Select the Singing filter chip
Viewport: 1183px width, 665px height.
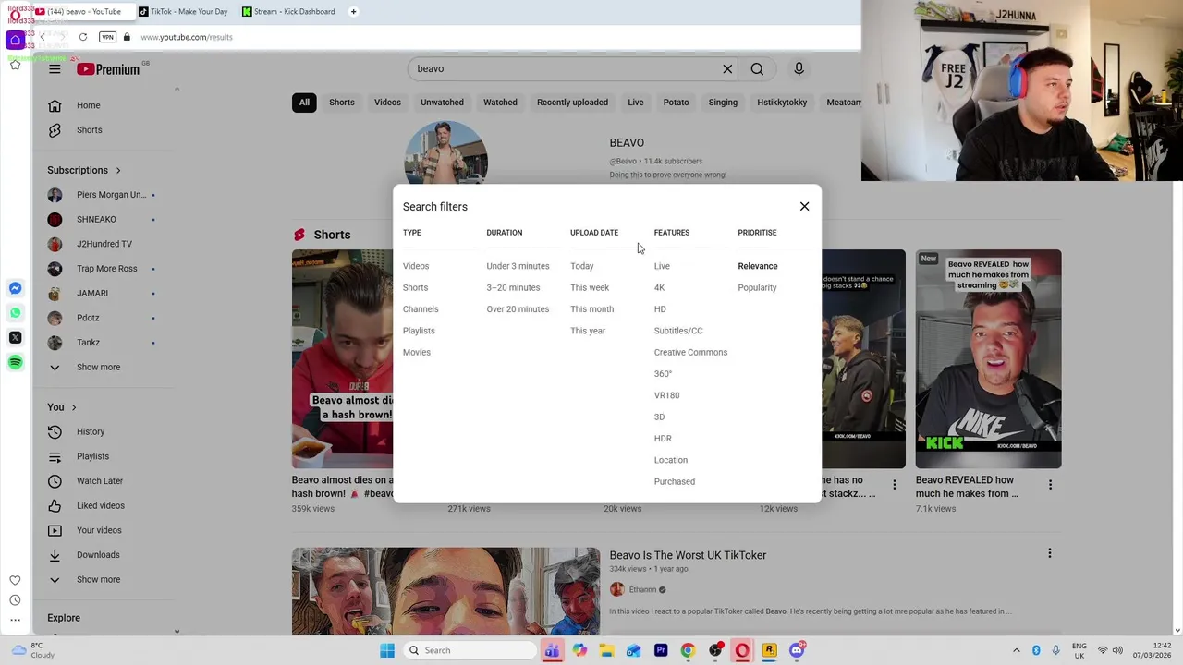pos(723,103)
